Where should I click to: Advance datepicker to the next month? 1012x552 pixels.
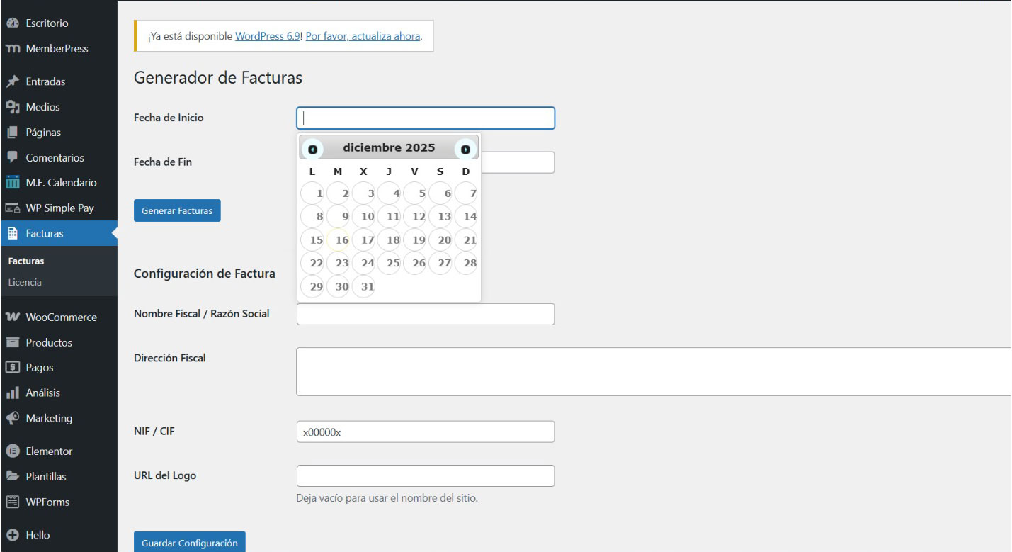click(466, 147)
